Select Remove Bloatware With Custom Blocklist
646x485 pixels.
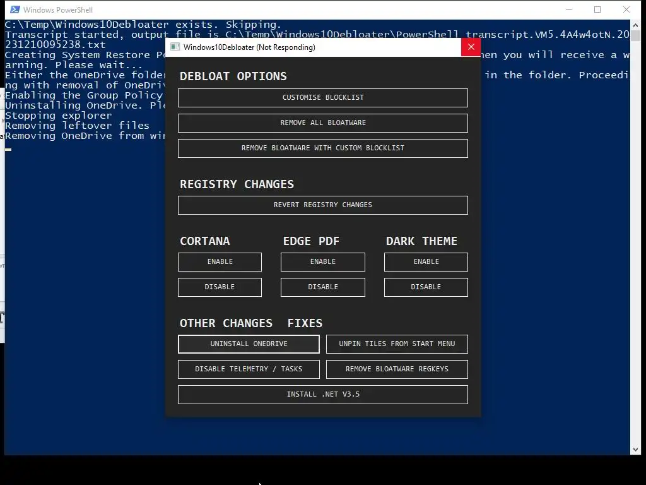click(322, 148)
